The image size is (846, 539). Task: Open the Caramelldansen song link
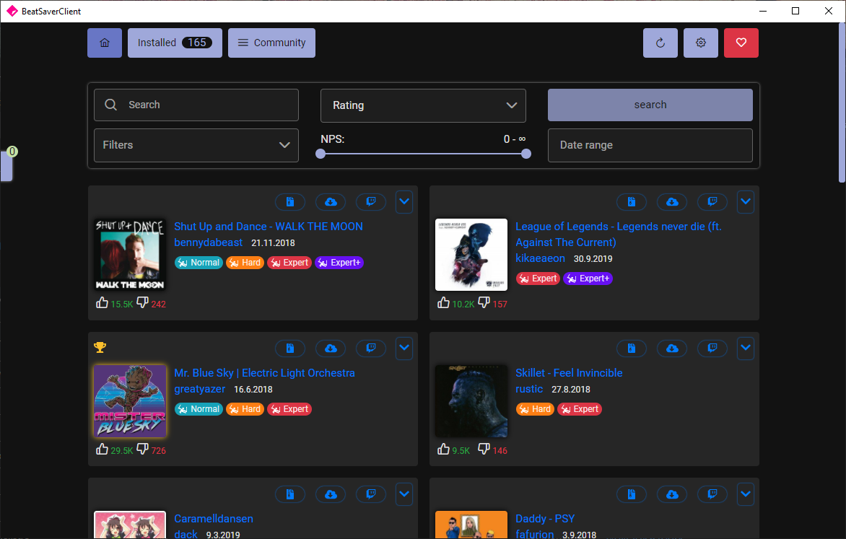[x=214, y=519]
